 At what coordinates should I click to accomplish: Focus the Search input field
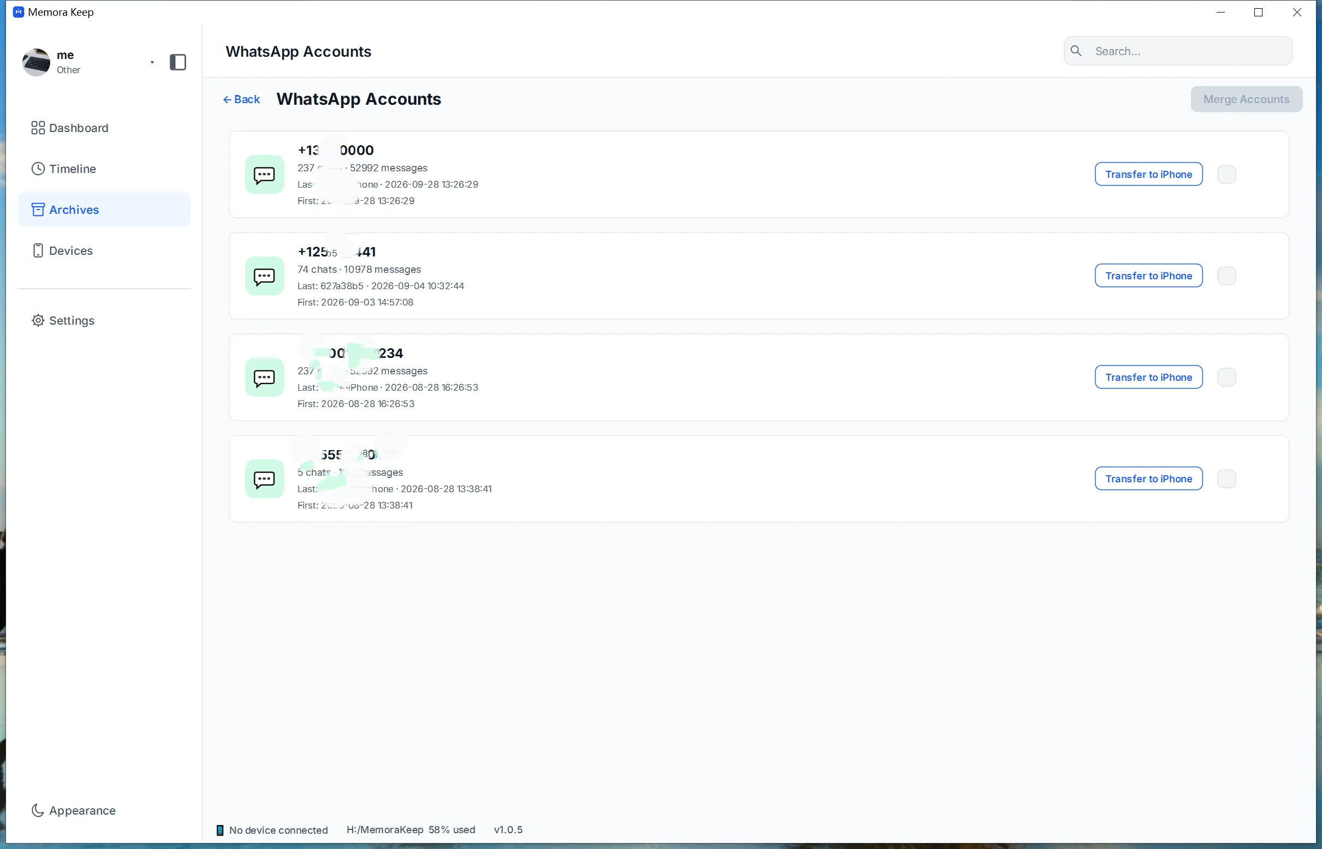point(1178,51)
